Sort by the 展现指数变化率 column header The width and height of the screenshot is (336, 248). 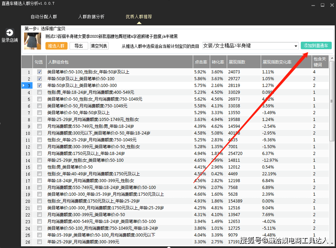pos(286,62)
